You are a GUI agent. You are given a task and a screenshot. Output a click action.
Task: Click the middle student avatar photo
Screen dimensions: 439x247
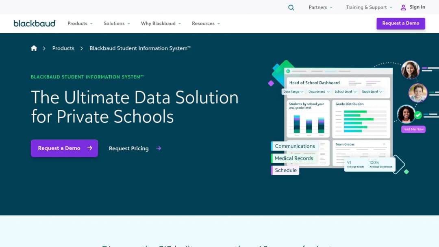click(x=418, y=93)
